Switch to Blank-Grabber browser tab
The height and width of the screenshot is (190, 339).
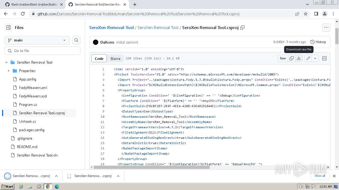tap(34, 4)
